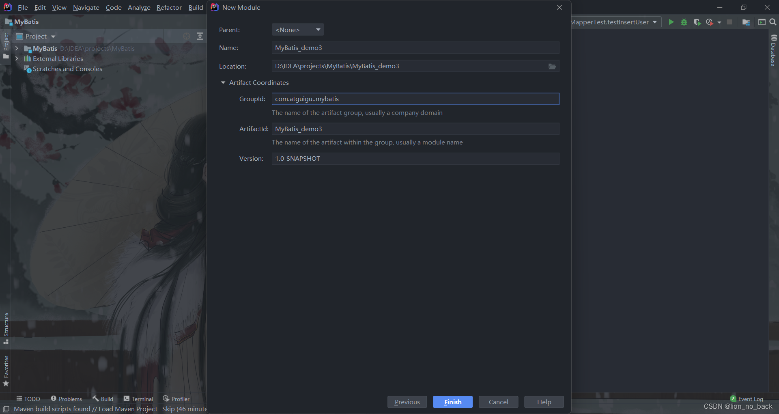Screen dimensions: 779x414
Task: Open dropdown arrow next to profiler run icon
Action: point(719,22)
